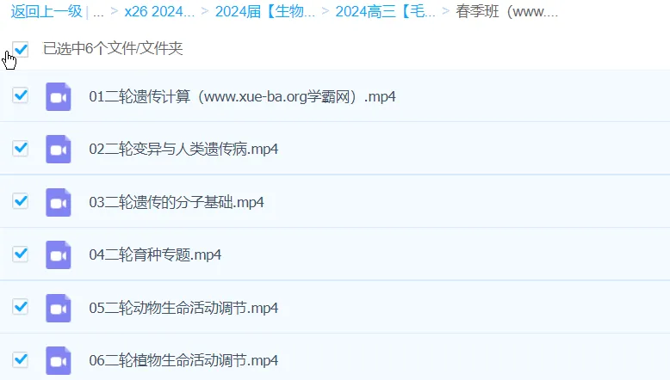Deselect checkbox for 03二轮遗传的分子基础.mp4

coord(21,201)
